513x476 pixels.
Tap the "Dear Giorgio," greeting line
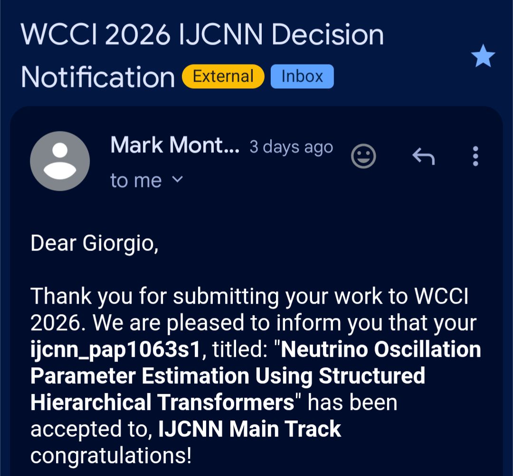(94, 243)
